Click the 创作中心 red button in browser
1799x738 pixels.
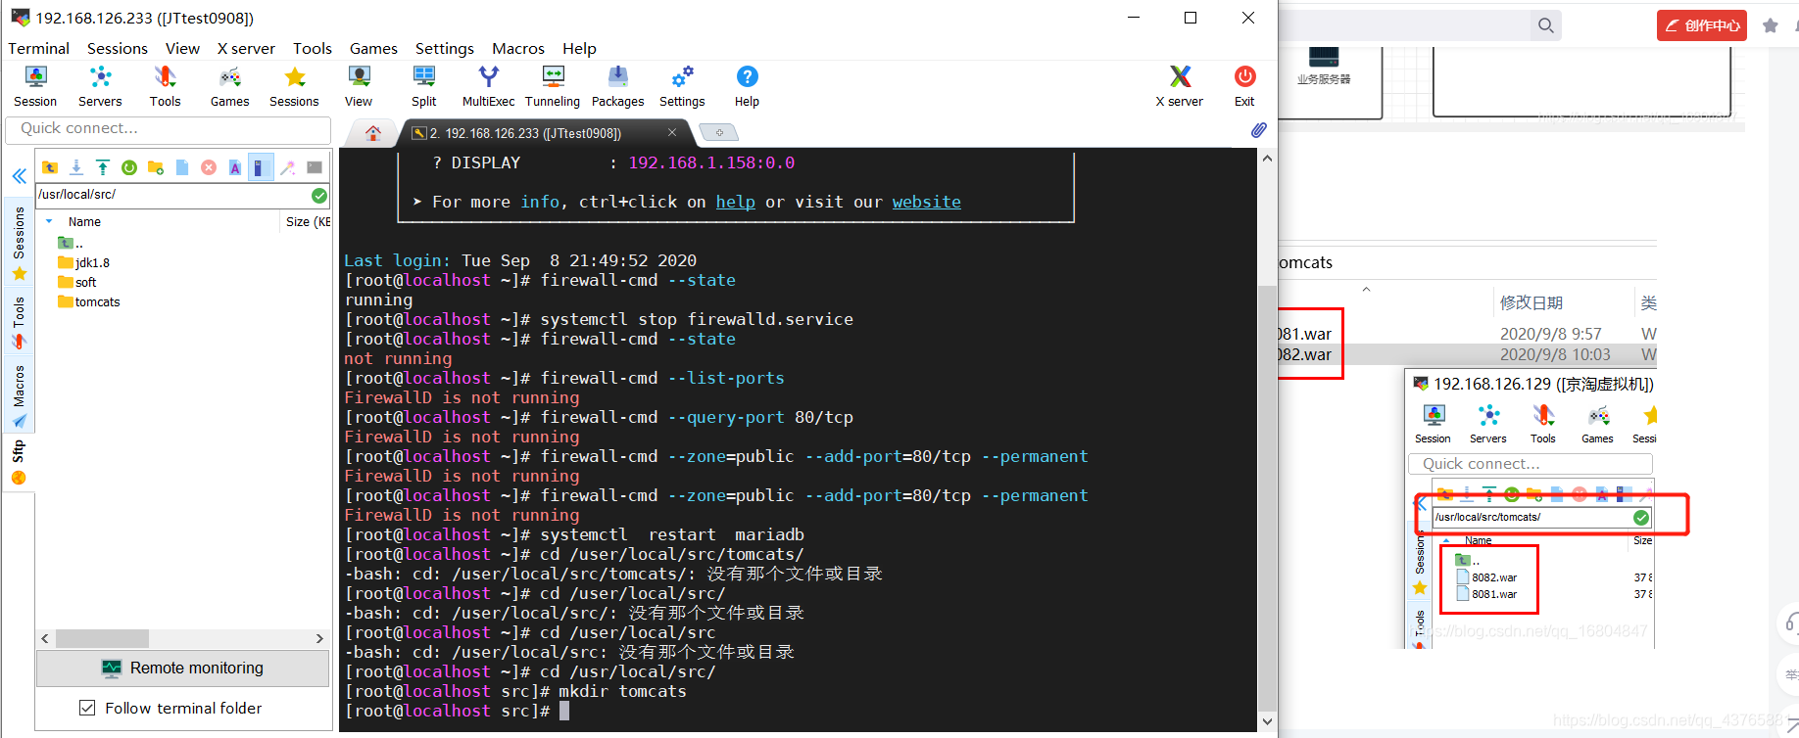[1702, 25]
